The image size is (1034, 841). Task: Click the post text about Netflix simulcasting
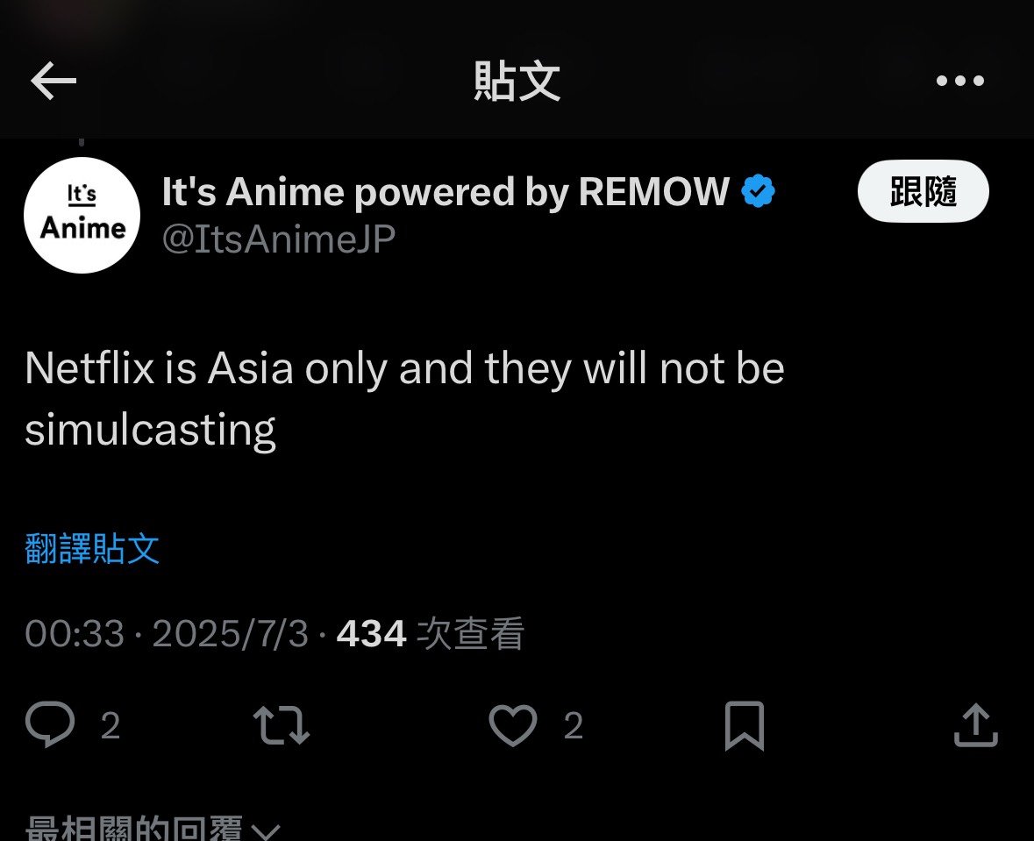(x=404, y=398)
